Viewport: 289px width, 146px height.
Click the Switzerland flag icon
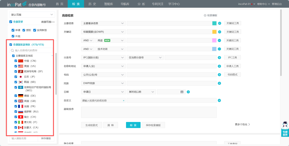[x=21, y=117]
